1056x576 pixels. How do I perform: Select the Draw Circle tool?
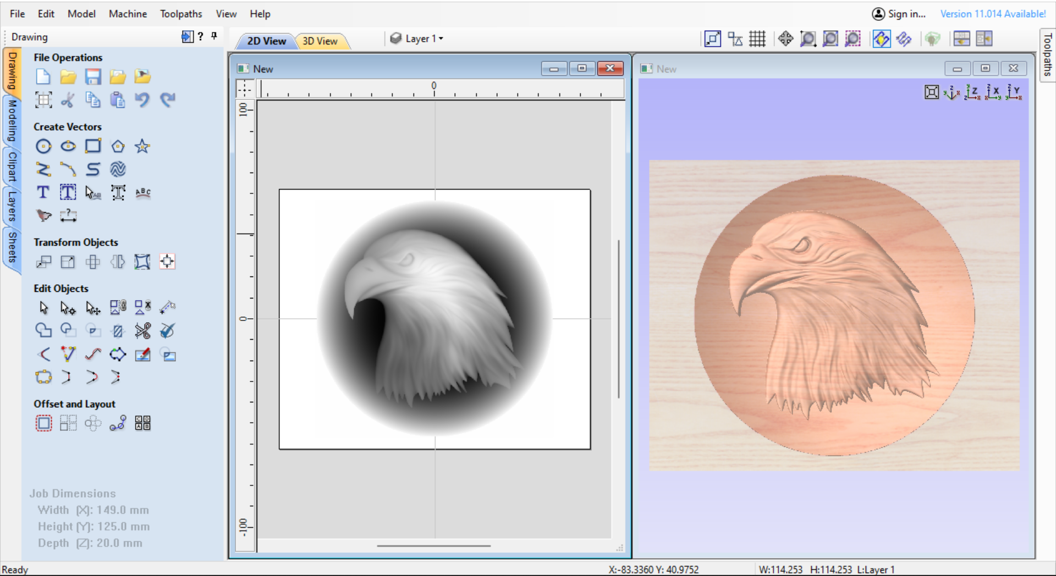click(x=43, y=146)
